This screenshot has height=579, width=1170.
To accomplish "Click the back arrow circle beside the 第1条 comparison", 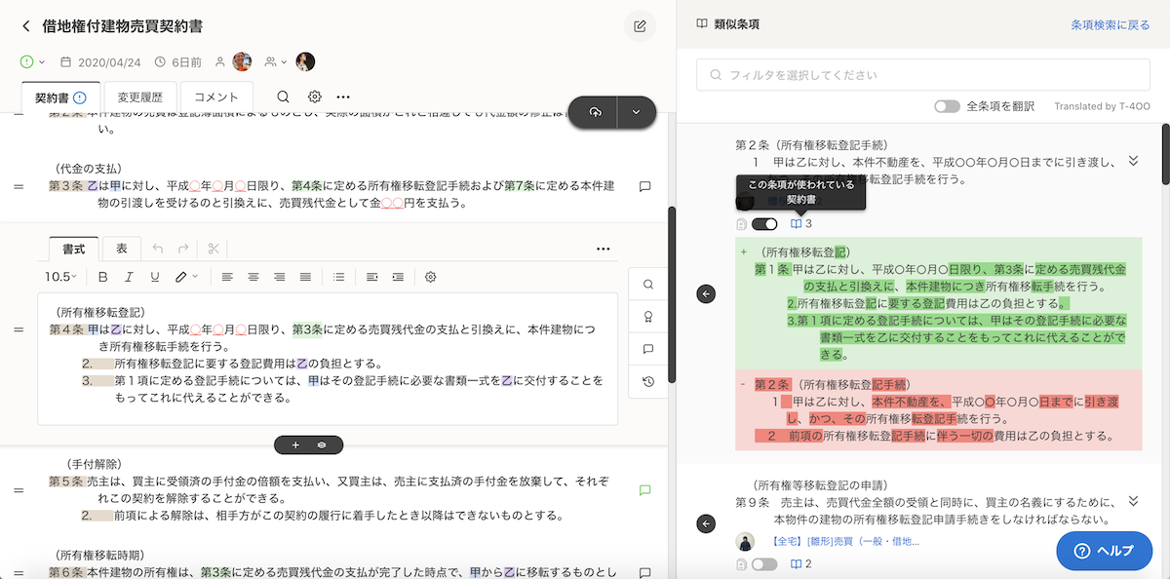I will (707, 293).
